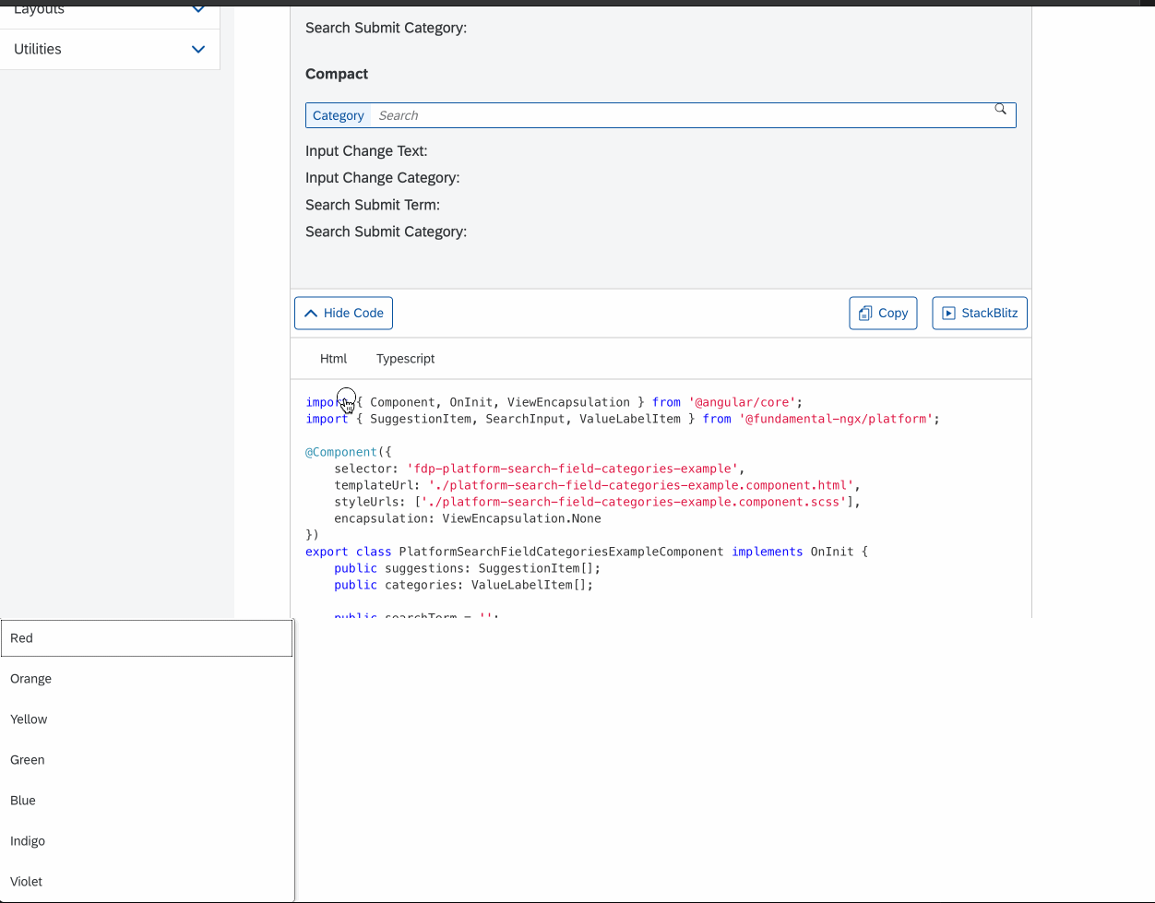Expand the Layouts sidebar section chevron
1155x903 pixels.
coord(198,8)
